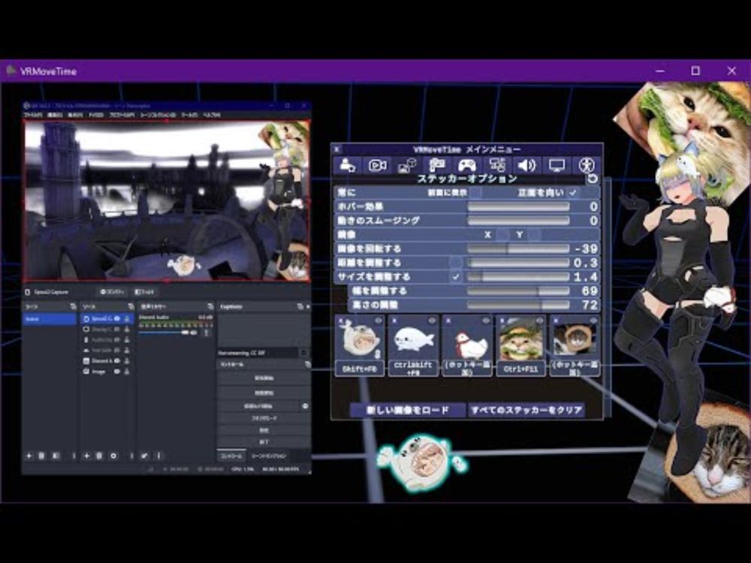Remove the chicken sticker with its X
Image resolution: width=751 pixels, height=563 pixels.
pos(448,321)
